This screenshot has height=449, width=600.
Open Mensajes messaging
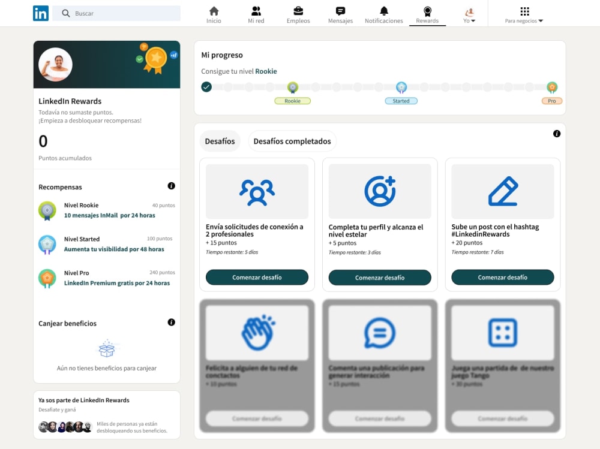(340, 15)
